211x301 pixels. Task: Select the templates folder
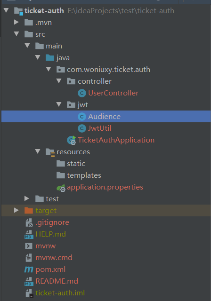tap(84, 175)
